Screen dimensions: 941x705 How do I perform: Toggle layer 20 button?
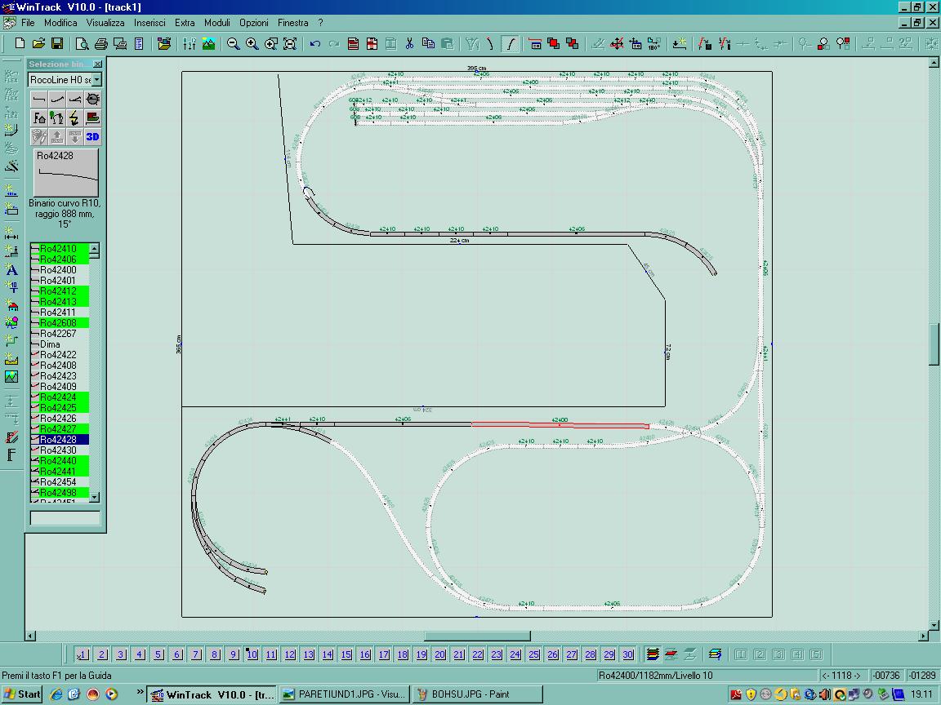[x=440, y=654]
